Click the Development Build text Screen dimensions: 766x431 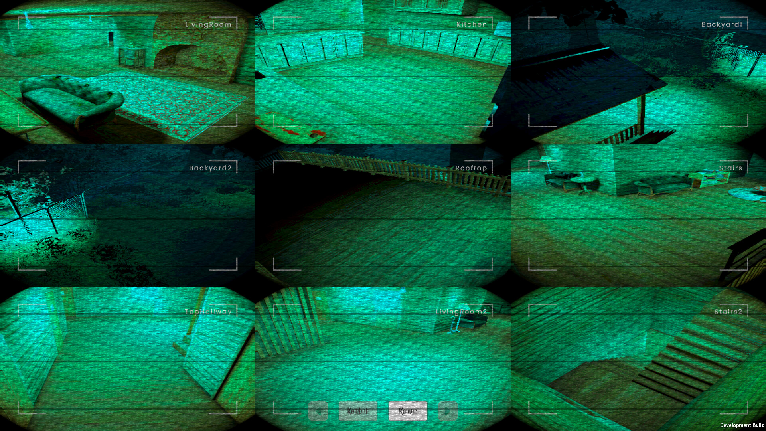(742, 425)
